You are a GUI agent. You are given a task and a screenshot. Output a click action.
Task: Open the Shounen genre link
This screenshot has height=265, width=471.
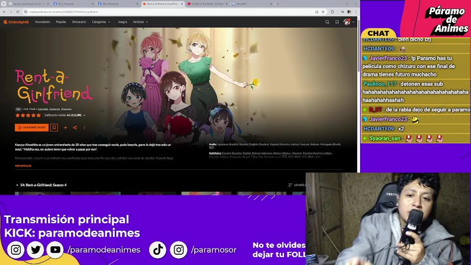tap(66, 109)
